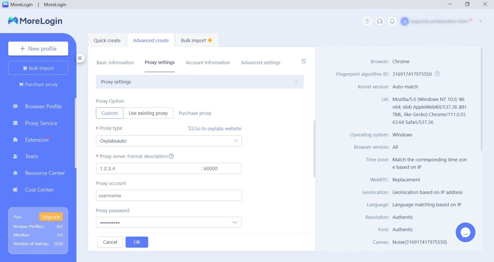Collapse sidebar with the menu toggle icon
Image resolution: width=494 pixels, height=262 pixels.
pyautogui.click(x=80, y=58)
